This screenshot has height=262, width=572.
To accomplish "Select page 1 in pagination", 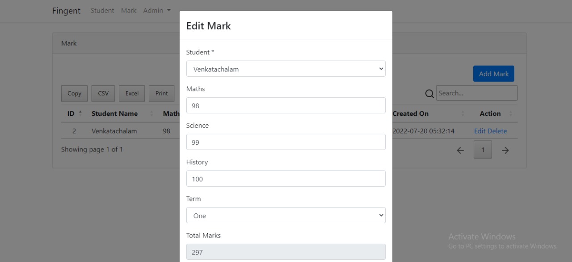I will 483,150.
